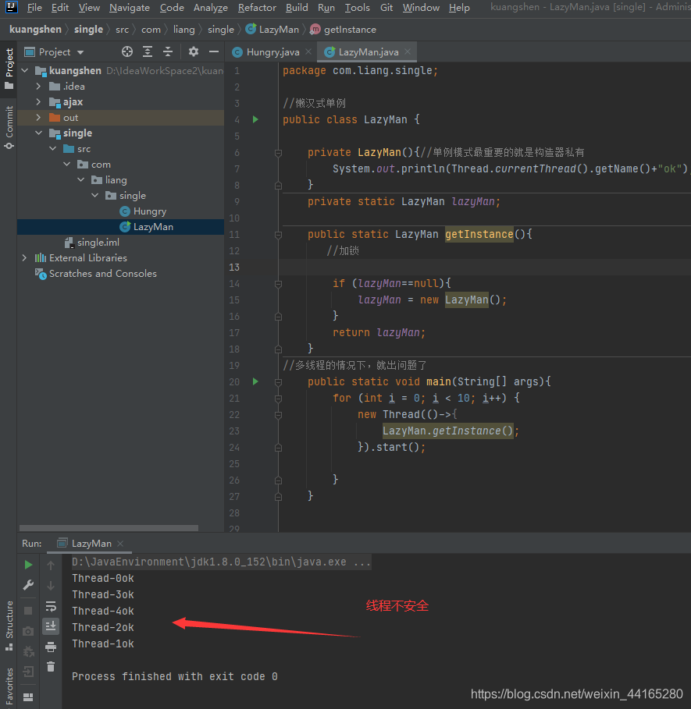The width and height of the screenshot is (691, 709).
Task: Click line number 20 in gutter
Action: click(234, 381)
